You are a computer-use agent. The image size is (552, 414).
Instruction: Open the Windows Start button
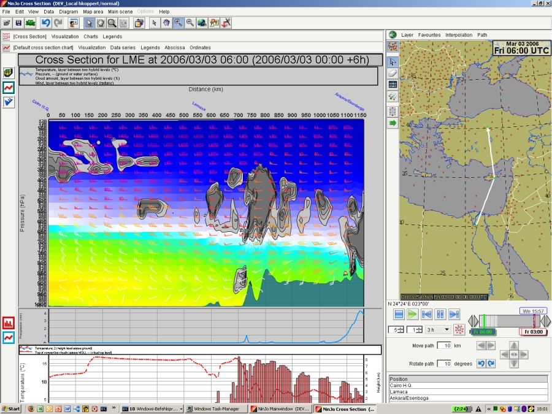pyautogui.click(x=10, y=408)
